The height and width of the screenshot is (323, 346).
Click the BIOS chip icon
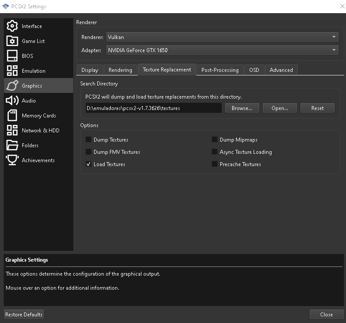[x=12, y=56]
